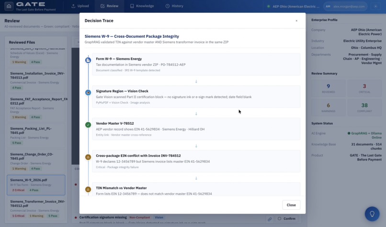This screenshot has width=386, height=227.
Task: Open the History tab
Action: [x=174, y=6]
